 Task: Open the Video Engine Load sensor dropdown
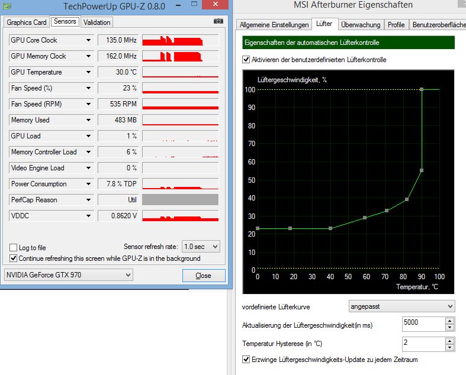[x=88, y=168]
